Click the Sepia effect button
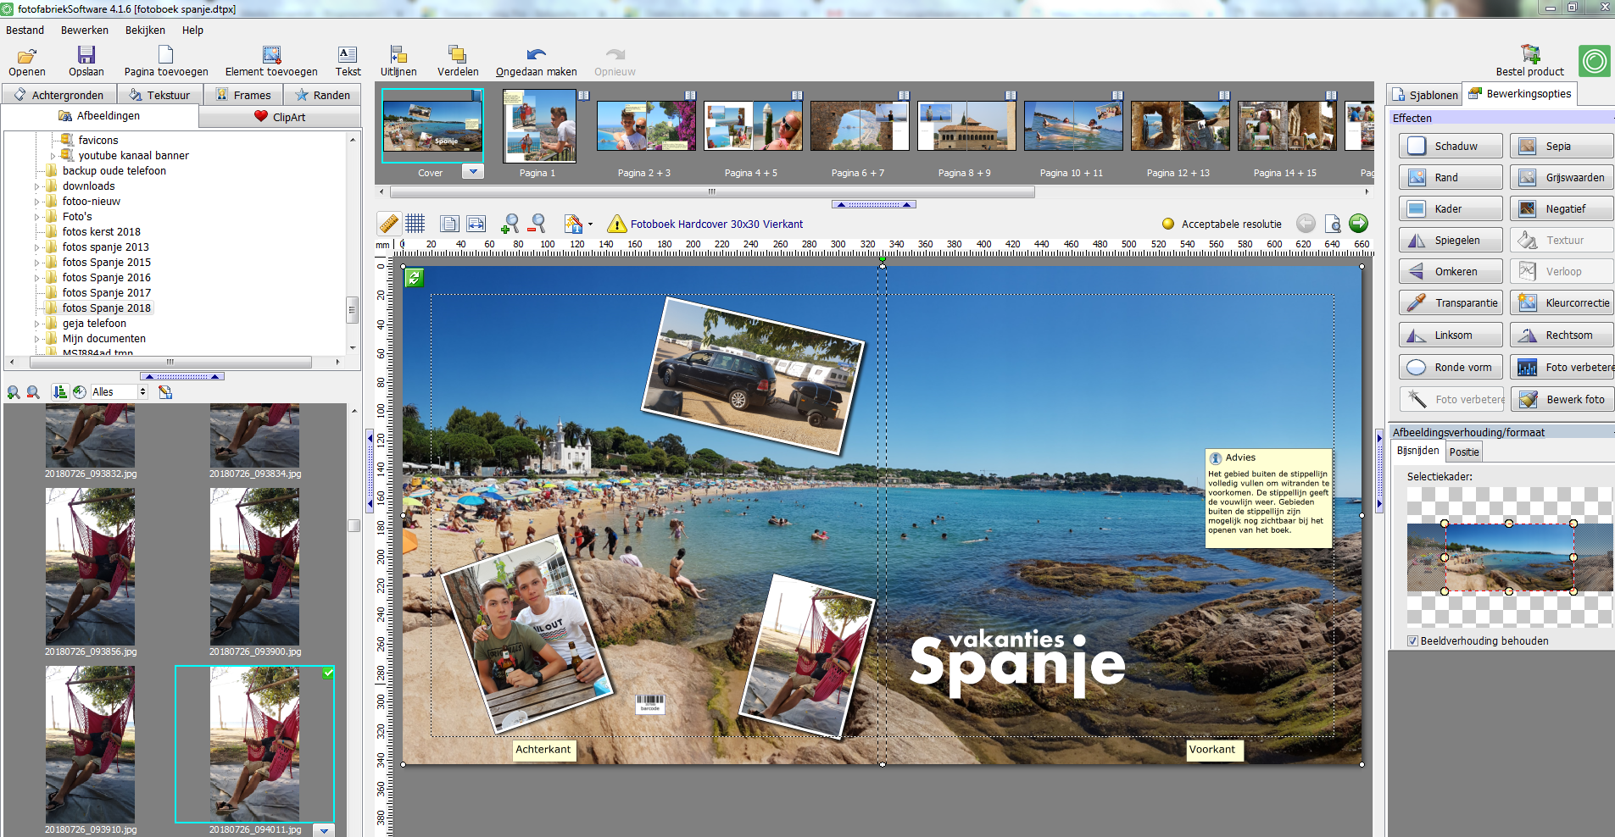This screenshot has height=837, width=1615. [x=1560, y=147]
